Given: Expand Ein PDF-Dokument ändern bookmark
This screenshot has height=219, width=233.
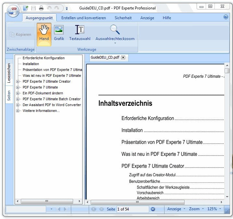Looking at the screenshot, I should point(18,93).
